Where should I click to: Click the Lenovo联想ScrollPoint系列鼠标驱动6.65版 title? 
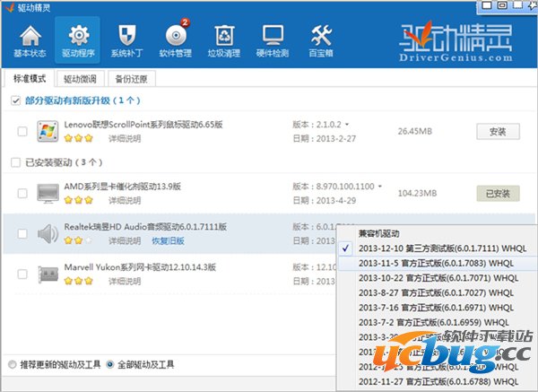pos(143,125)
